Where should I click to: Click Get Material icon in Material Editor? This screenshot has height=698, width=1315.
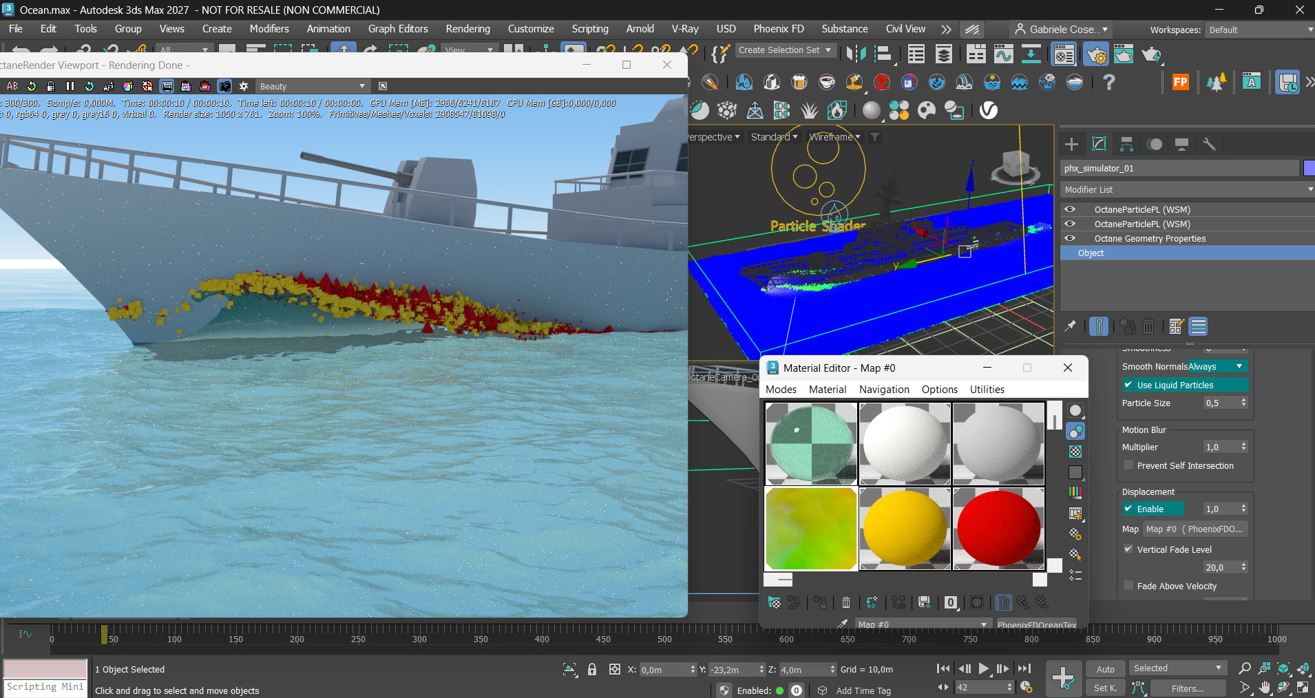pos(775,603)
